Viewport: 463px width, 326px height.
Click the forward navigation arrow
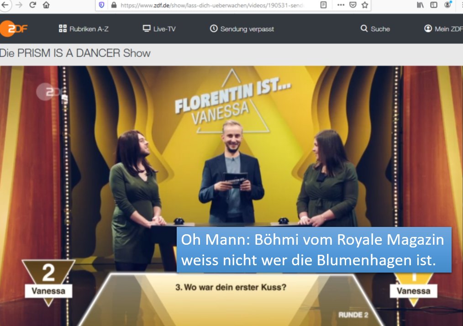19,5
